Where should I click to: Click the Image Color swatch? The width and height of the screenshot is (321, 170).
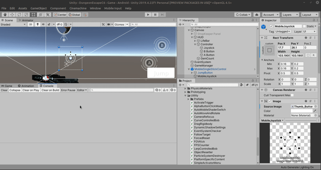point(301,111)
